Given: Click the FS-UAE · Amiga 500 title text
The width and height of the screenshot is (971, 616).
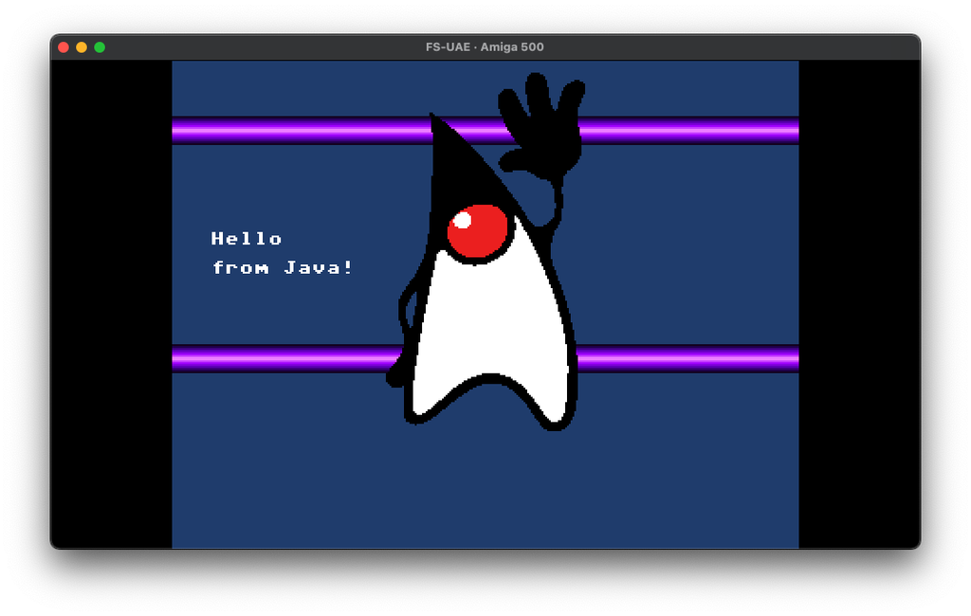Looking at the screenshot, I should click(485, 47).
